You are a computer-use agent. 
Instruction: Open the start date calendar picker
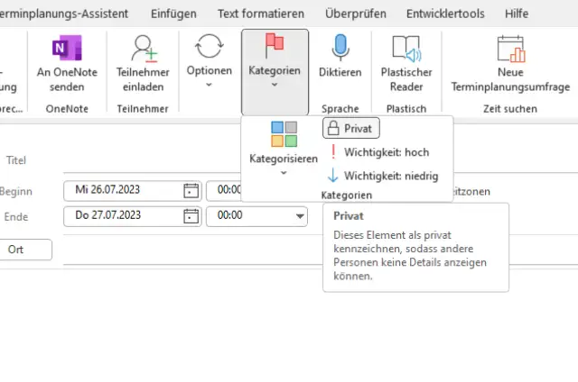191,190
